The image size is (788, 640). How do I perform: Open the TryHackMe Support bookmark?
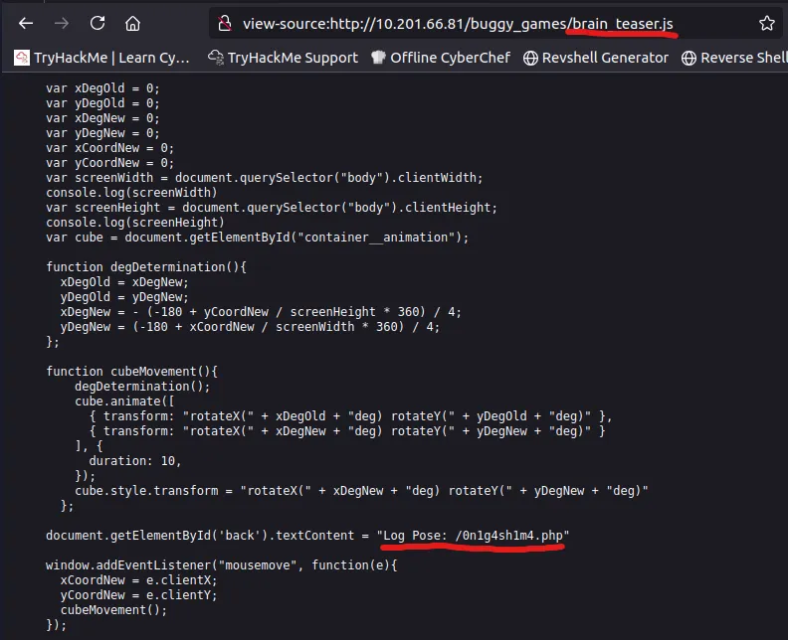(283, 58)
